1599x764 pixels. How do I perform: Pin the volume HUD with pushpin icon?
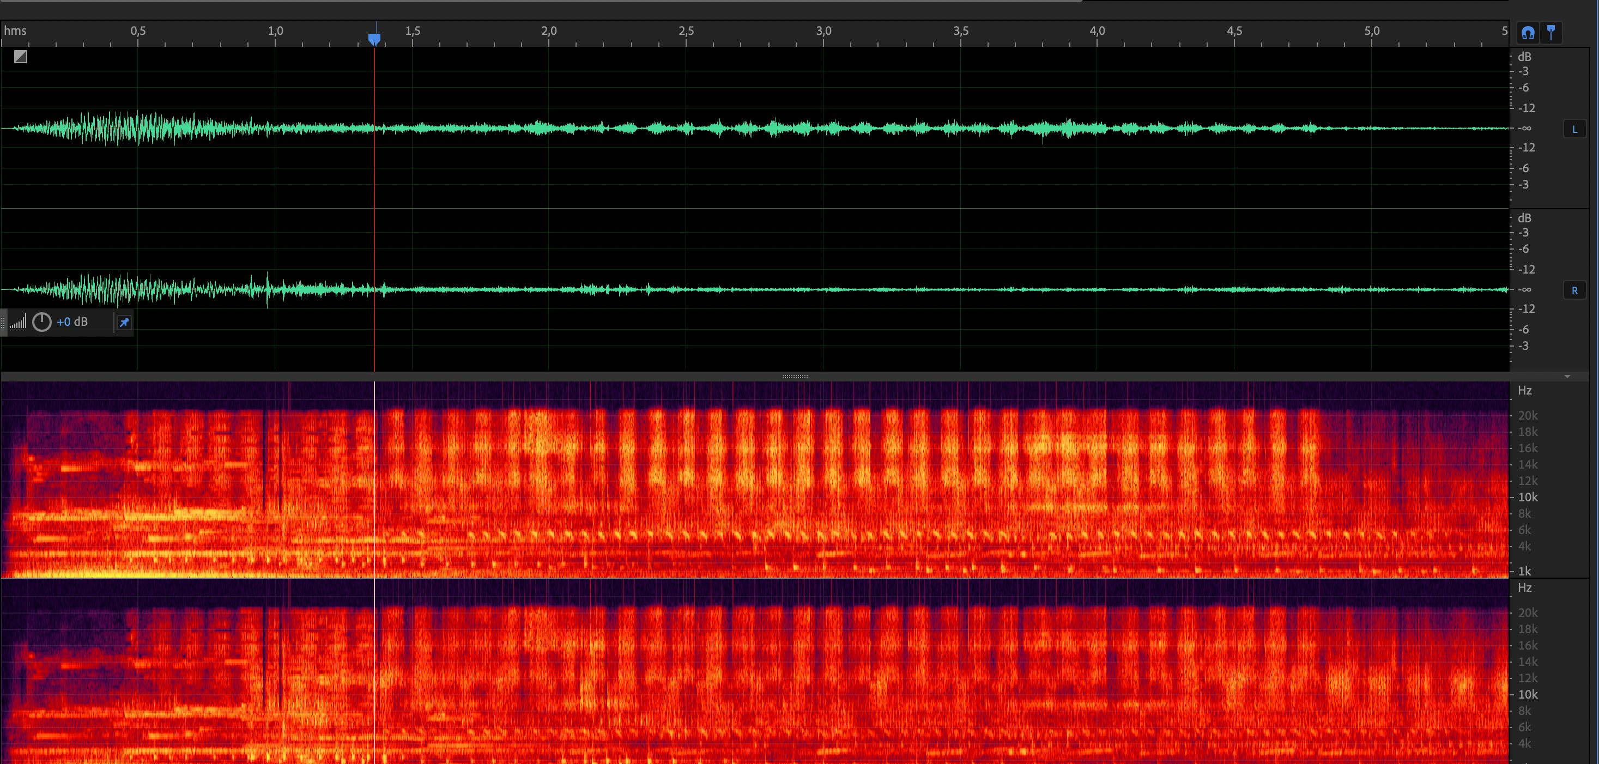point(124,322)
